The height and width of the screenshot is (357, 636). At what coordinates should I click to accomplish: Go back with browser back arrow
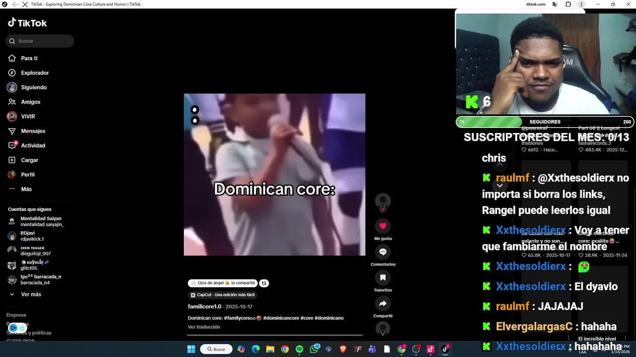pos(15,4)
